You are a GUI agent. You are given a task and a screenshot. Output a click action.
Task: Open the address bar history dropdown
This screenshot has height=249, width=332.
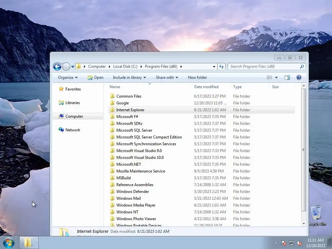pos(214,66)
